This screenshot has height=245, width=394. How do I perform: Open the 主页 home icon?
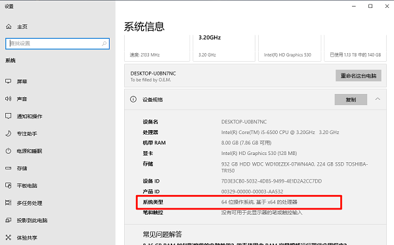9,27
